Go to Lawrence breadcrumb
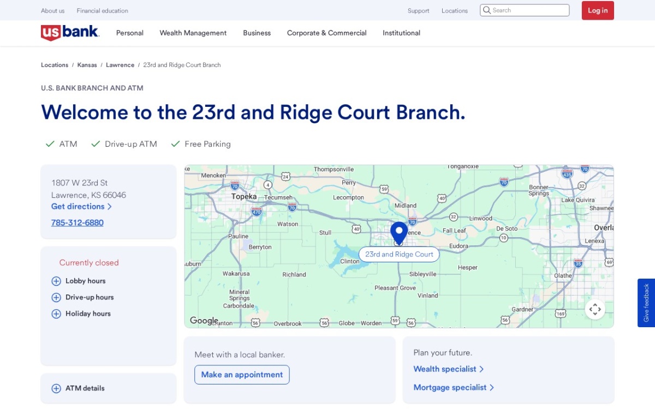This screenshot has height=409, width=655. [x=120, y=65]
